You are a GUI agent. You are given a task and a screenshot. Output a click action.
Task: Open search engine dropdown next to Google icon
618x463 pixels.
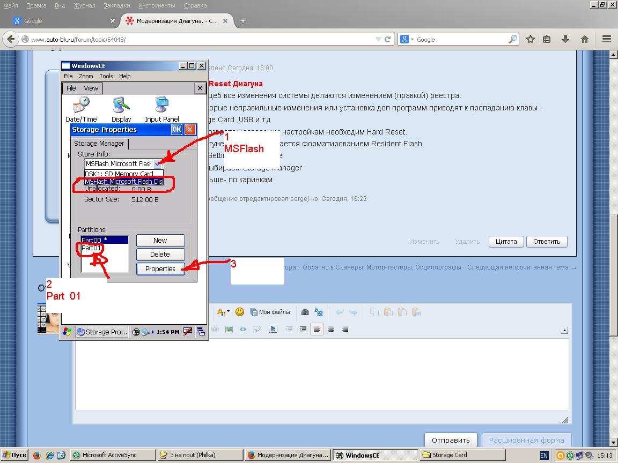(412, 39)
